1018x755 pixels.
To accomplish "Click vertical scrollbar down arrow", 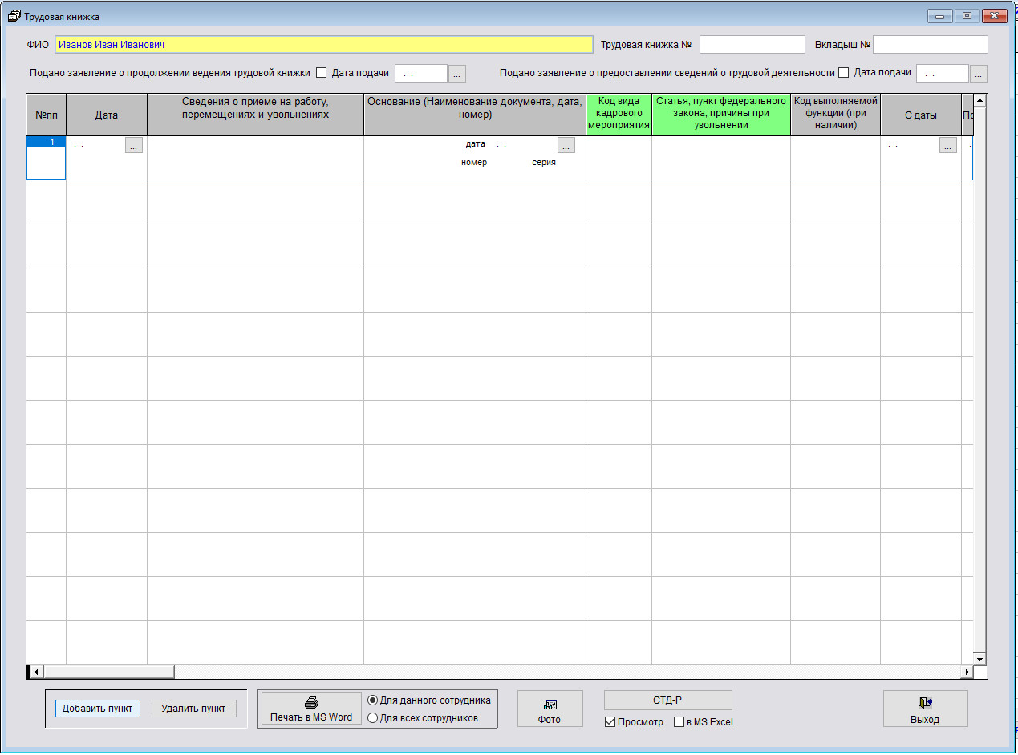I will (979, 660).
